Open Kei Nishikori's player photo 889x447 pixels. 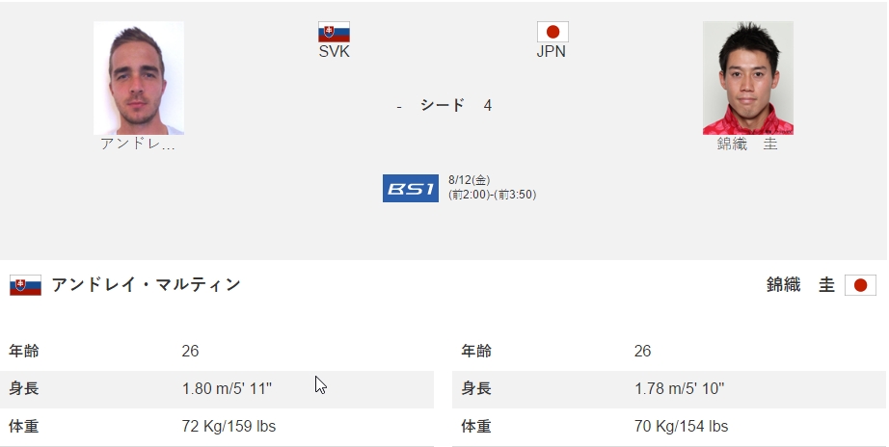click(x=748, y=78)
